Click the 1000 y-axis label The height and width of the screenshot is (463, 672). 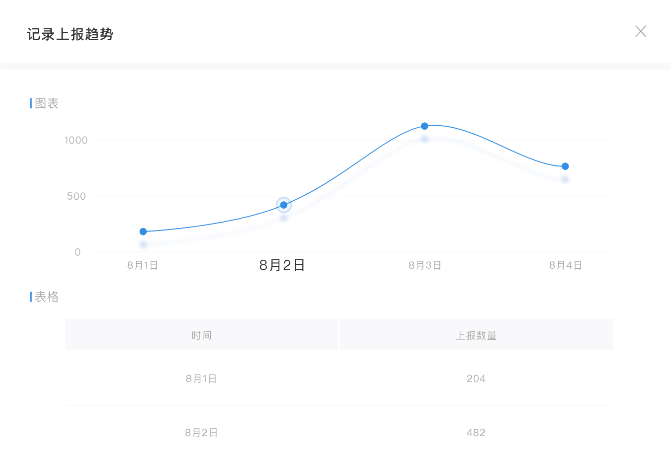point(76,140)
